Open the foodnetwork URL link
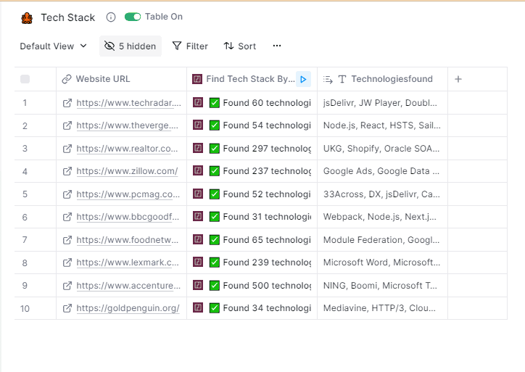 coord(127,240)
